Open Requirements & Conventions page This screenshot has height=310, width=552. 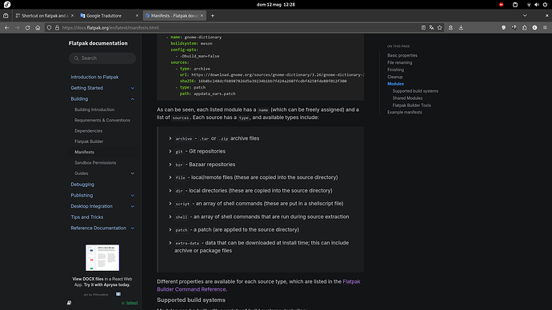pyautogui.click(x=102, y=120)
